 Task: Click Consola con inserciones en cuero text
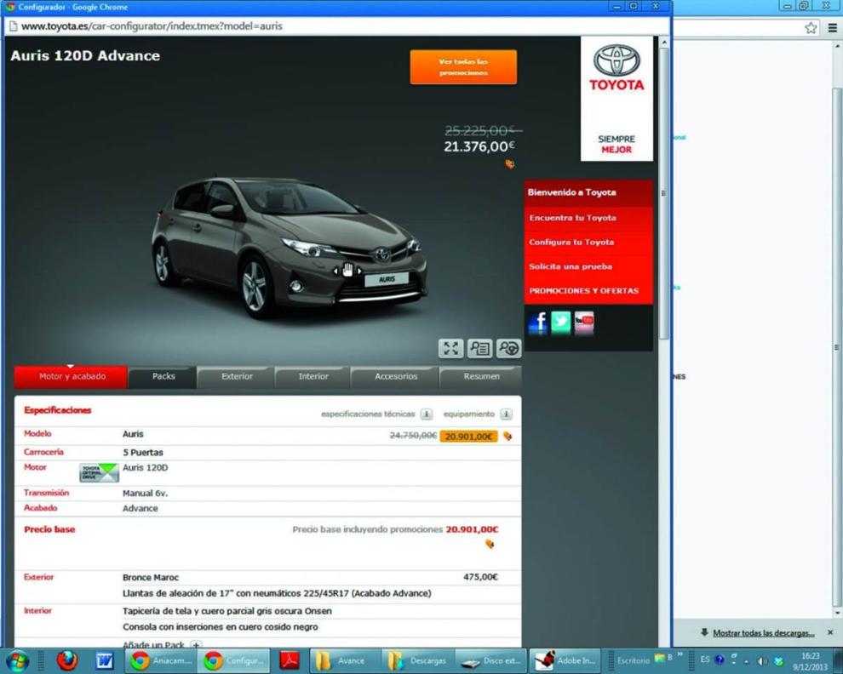tap(220, 627)
